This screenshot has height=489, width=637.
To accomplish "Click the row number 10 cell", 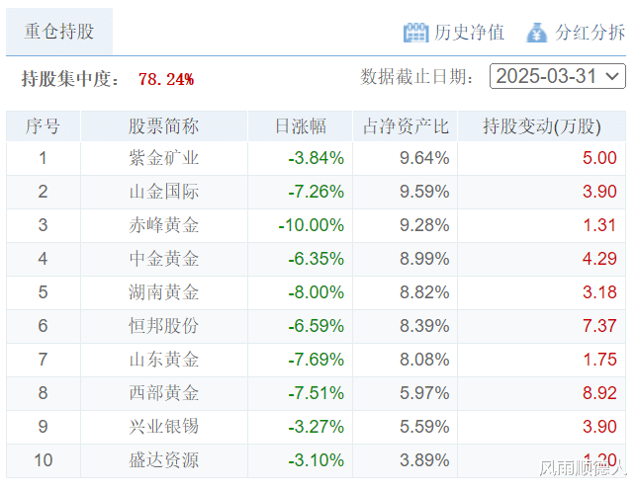I will pos(44,460).
